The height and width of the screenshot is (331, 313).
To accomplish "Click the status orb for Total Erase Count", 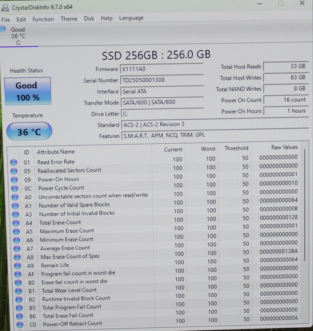I will [16, 223].
